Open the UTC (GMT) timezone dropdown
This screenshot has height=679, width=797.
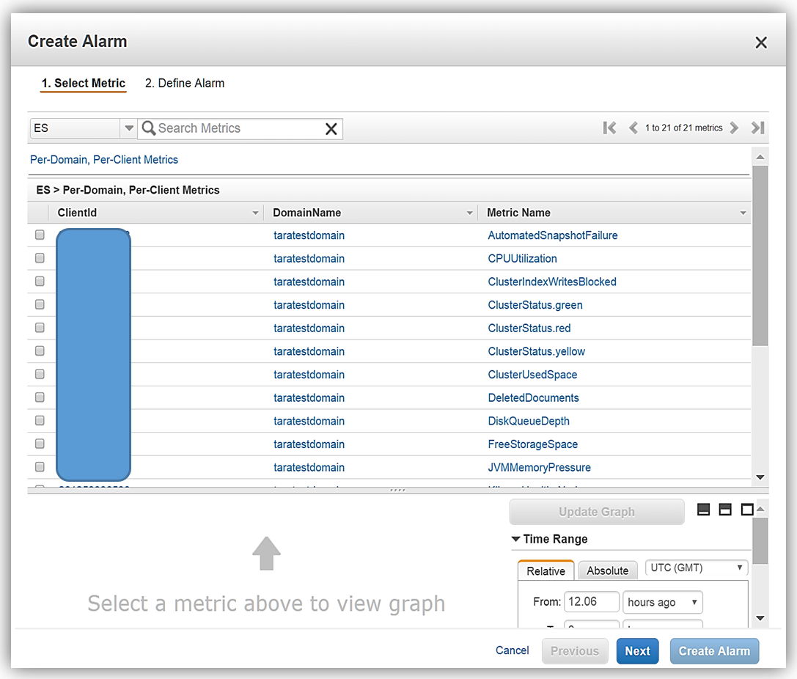(x=696, y=568)
